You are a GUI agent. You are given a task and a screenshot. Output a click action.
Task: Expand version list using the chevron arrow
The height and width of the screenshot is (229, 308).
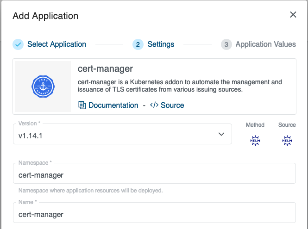[221, 134]
